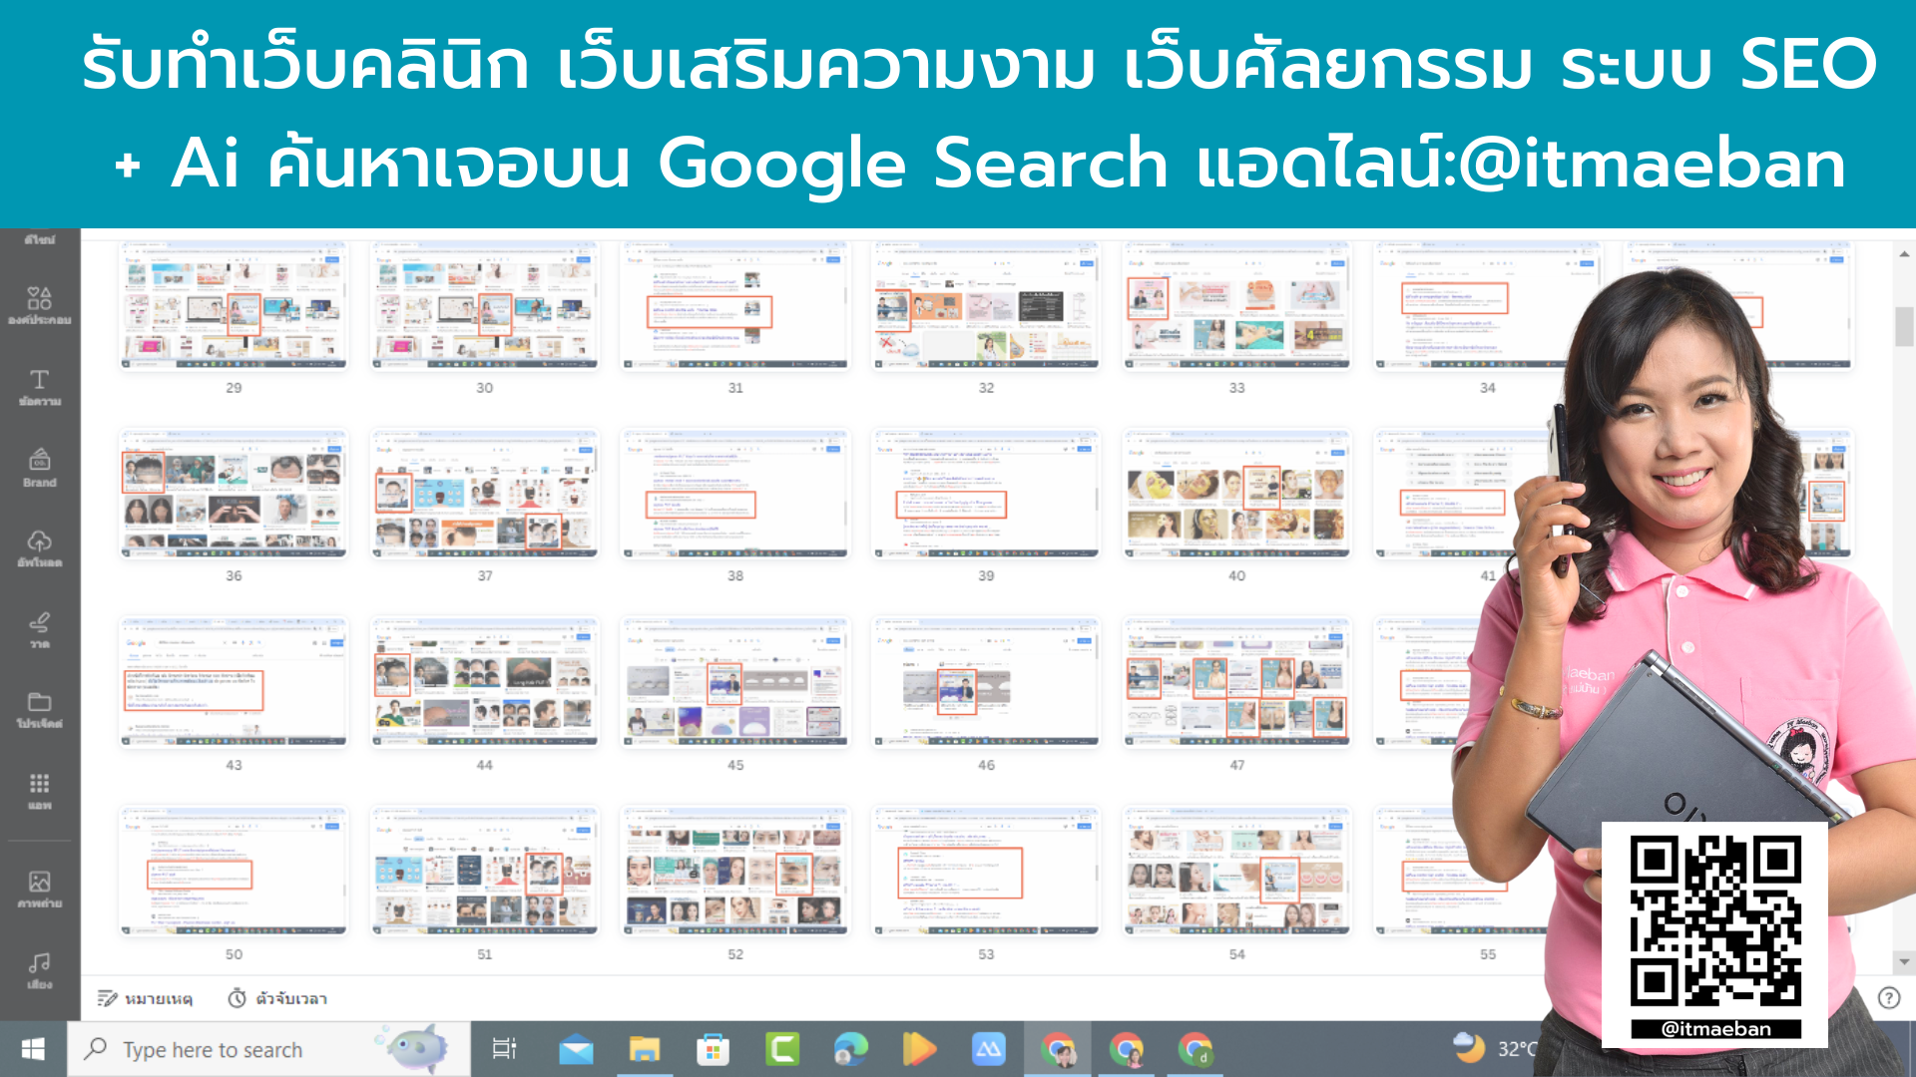Start the ตัวจับเวลา timer
The image size is (1916, 1077).
coord(275,998)
